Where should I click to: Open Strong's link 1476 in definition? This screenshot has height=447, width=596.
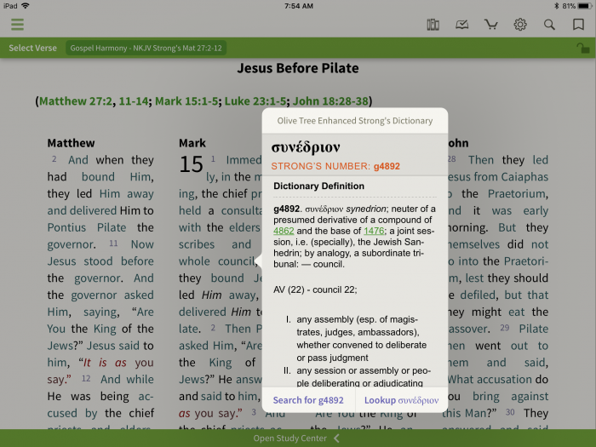374,231
